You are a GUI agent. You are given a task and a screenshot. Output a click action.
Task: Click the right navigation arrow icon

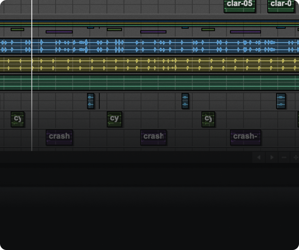(x=272, y=157)
